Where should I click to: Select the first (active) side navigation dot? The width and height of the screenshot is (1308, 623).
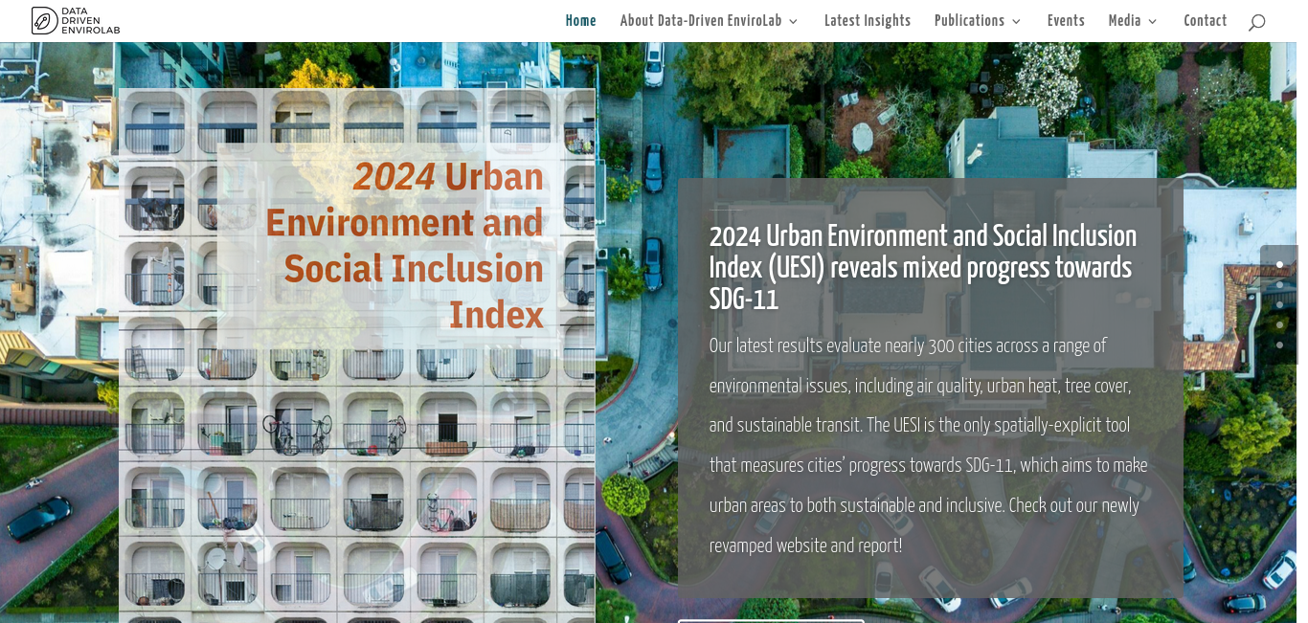(1279, 265)
